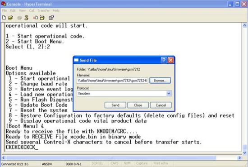Screen dimensions: 248x167
Task: Click the "Connected 0:21:16" status entry
Action: [15, 164]
